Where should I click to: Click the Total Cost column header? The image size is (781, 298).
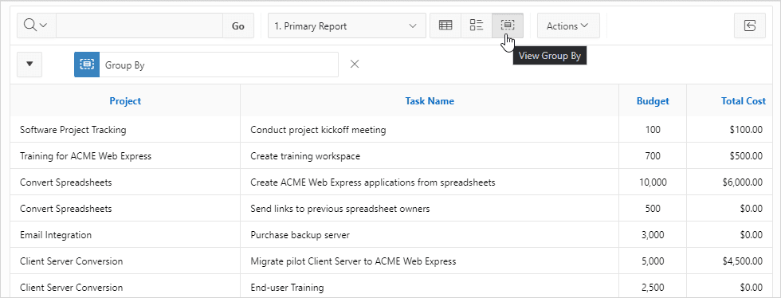point(743,100)
